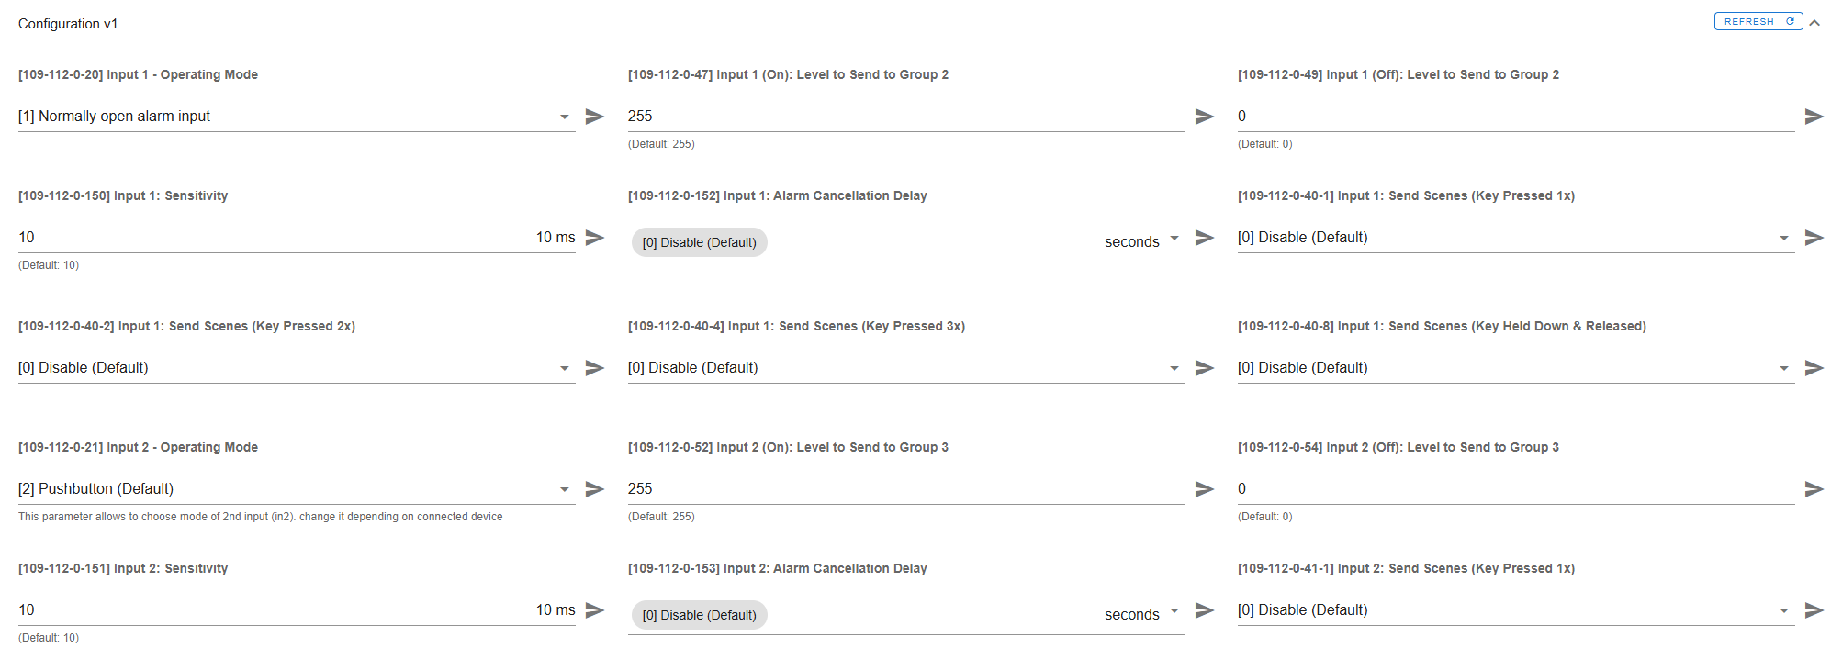
Task: Send Input 1 (On) Level to Group 2
Action: [1205, 117]
